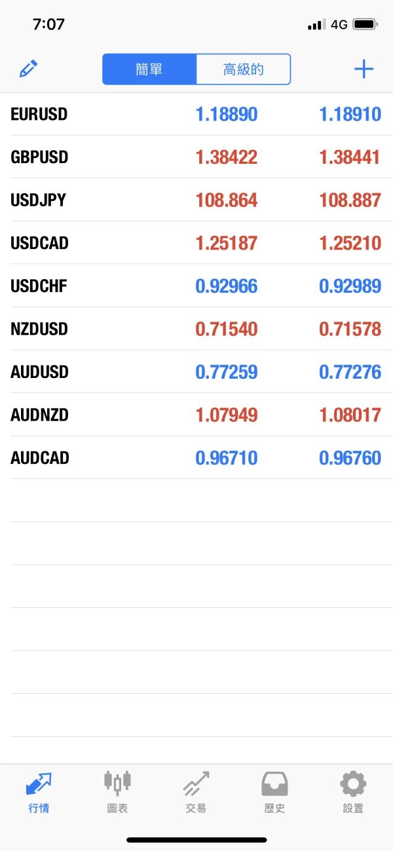Tap AUDCAD ask price 0.96760
This screenshot has width=393, height=851.
point(350,458)
